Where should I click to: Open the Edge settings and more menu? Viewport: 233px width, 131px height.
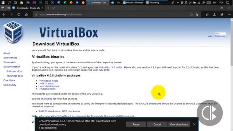tap(229, 15)
